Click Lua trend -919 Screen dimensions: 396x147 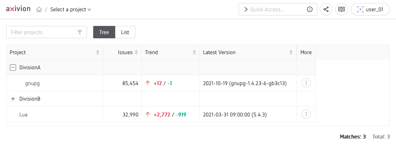point(181,115)
